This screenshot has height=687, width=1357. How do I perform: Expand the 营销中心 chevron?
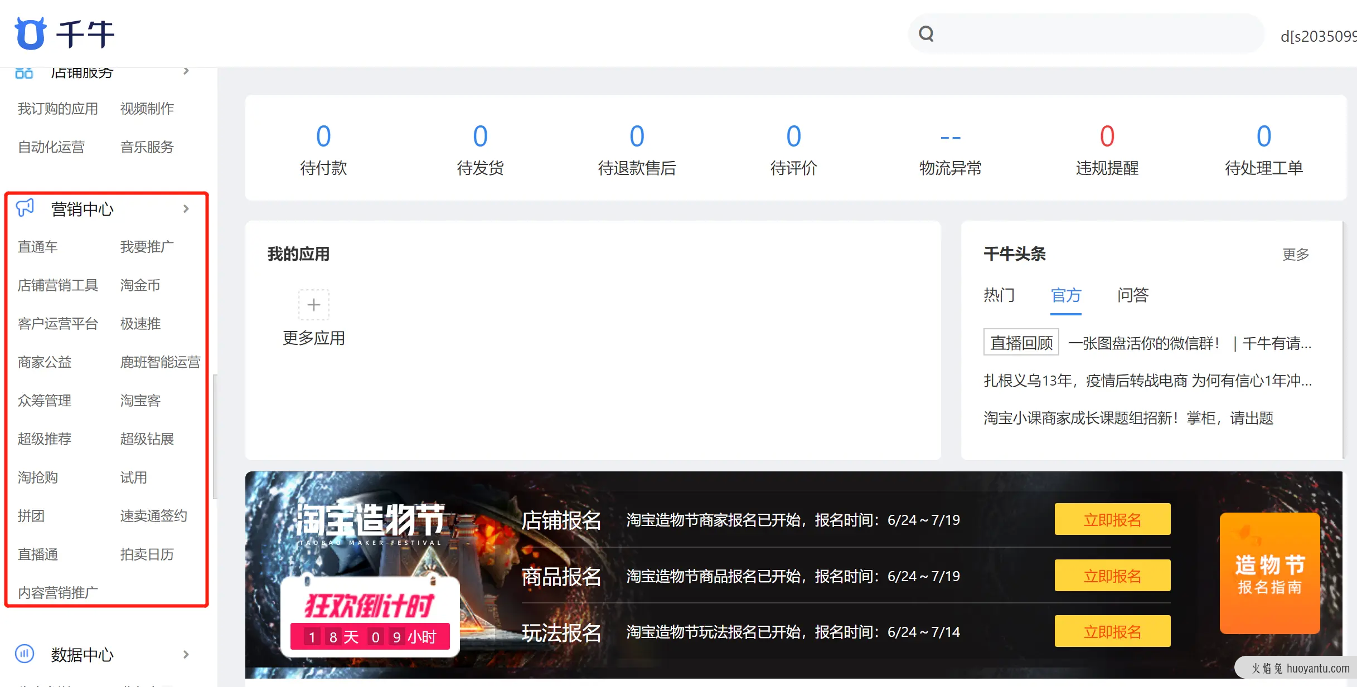pyautogui.click(x=186, y=209)
